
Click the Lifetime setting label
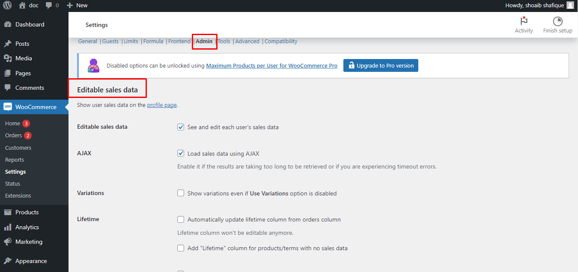88,219
